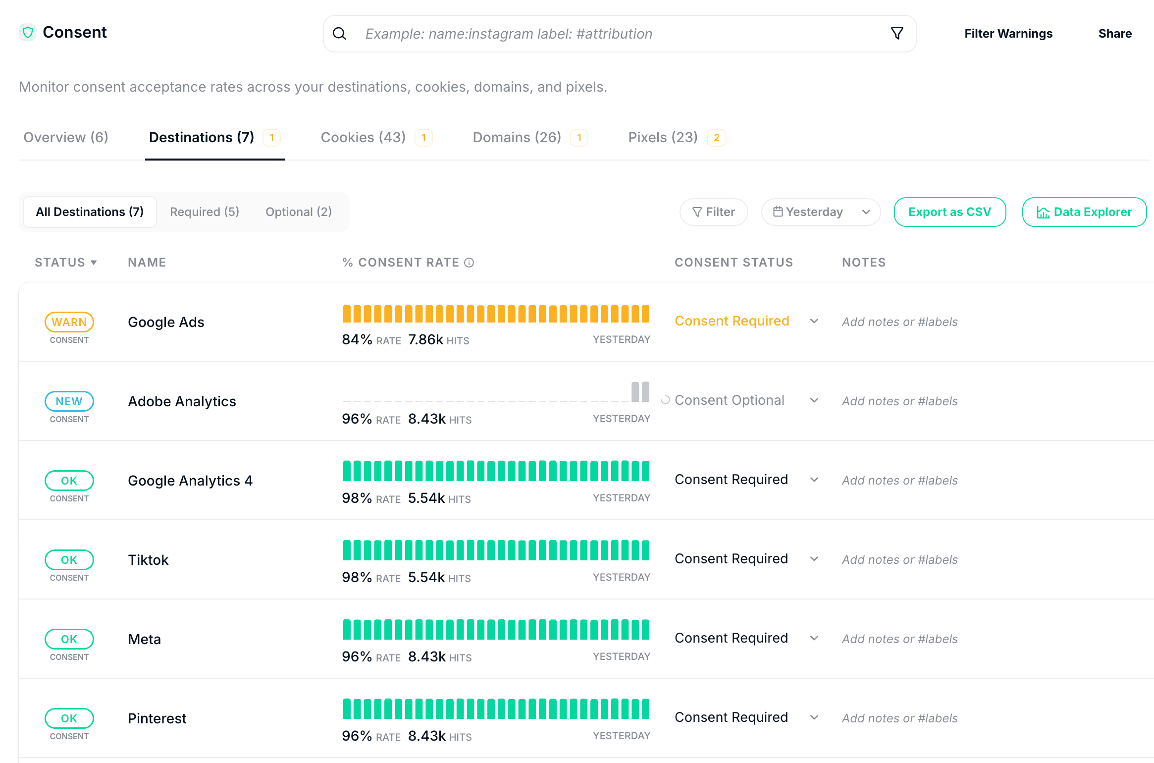Switch to the Cookies (43) tab
This screenshot has height=763, width=1154.
pos(363,137)
